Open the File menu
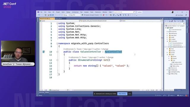Viewport: 190px width, 107px height. 41,12
